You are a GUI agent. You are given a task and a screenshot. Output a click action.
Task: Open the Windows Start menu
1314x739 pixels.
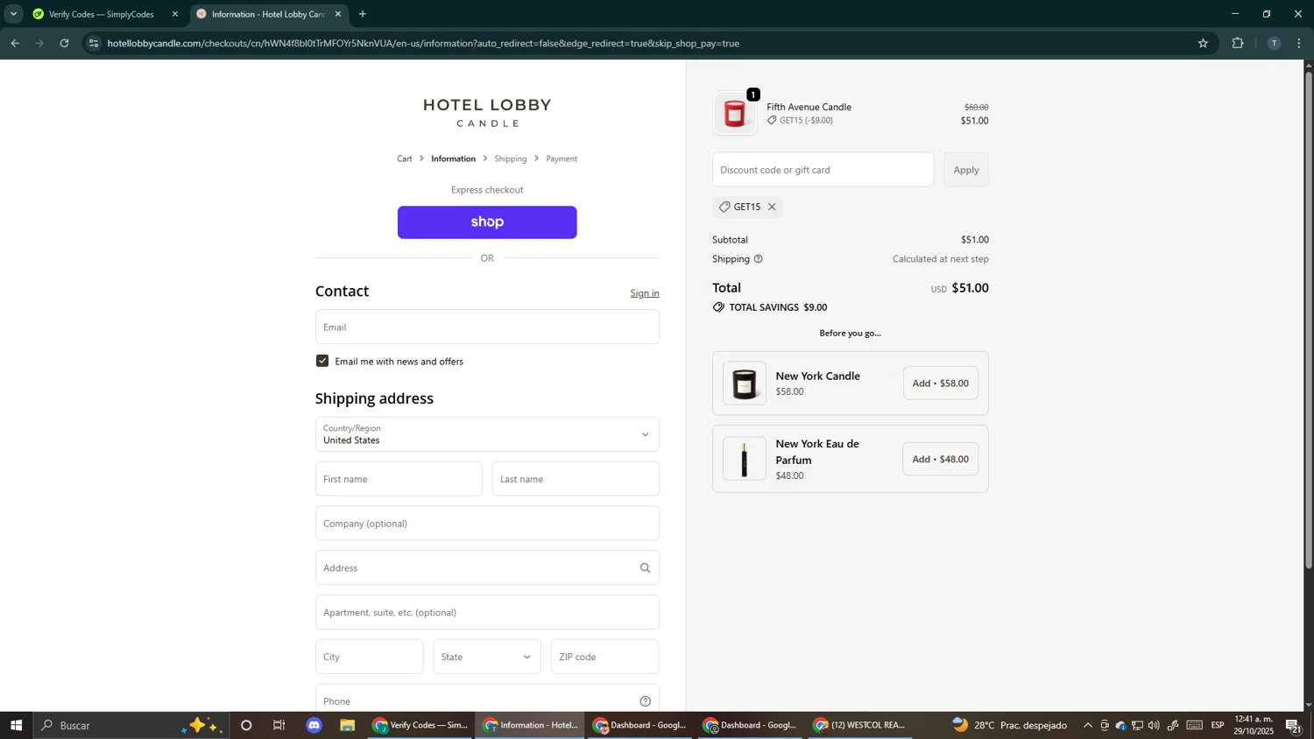tap(16, 725)
